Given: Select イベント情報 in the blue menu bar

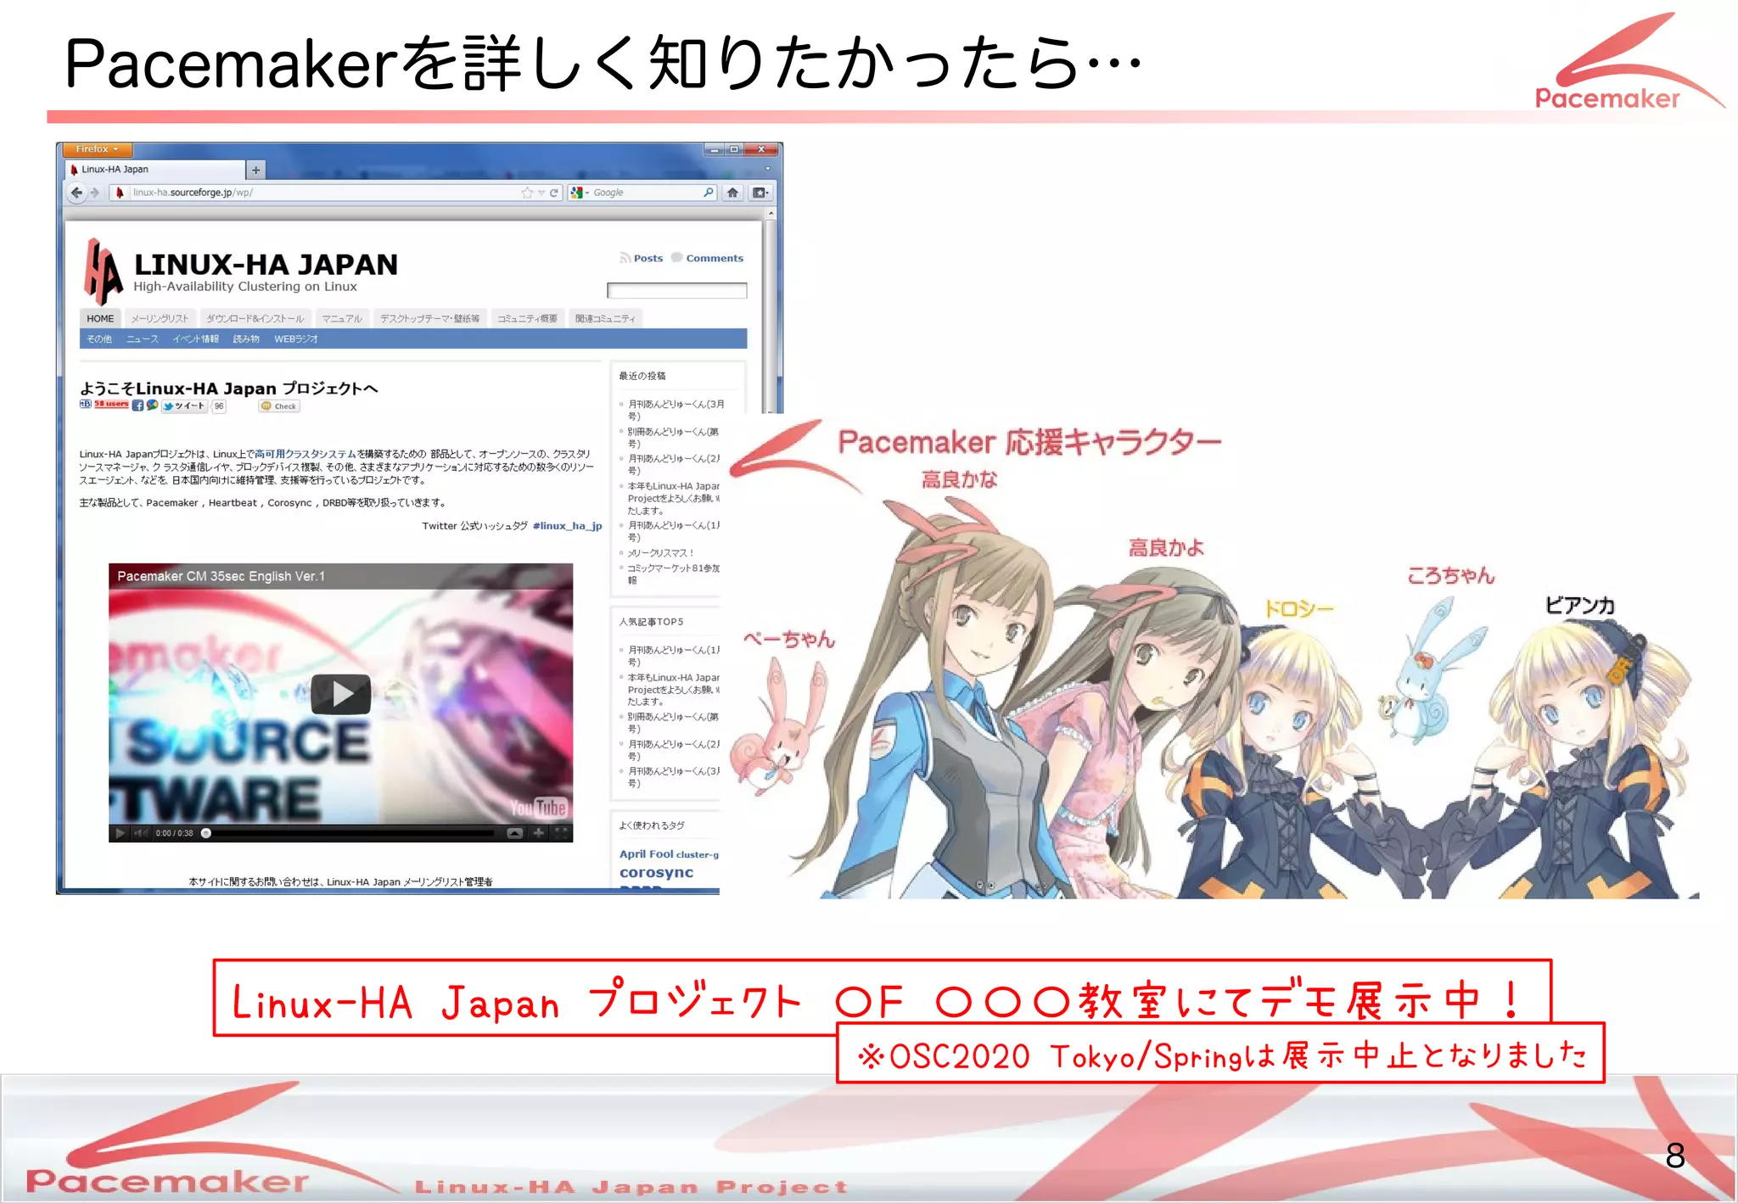Looking at the screenshot, I should 195,339.
